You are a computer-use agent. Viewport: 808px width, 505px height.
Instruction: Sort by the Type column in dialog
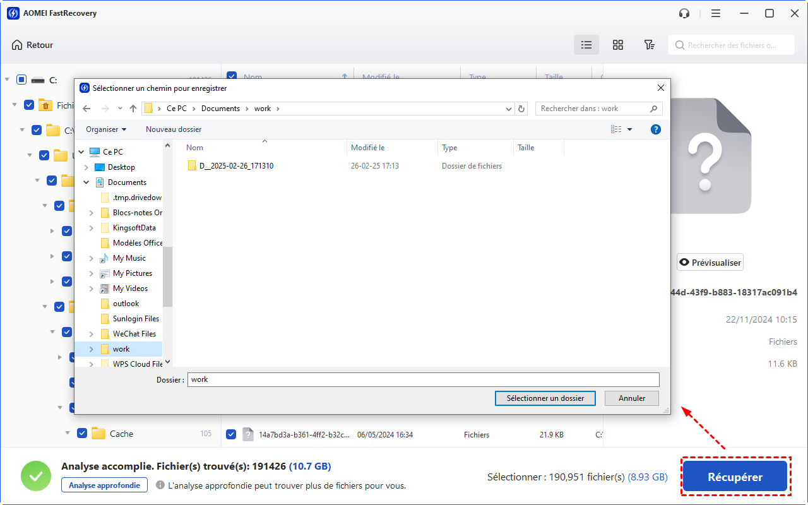(475, 148)
